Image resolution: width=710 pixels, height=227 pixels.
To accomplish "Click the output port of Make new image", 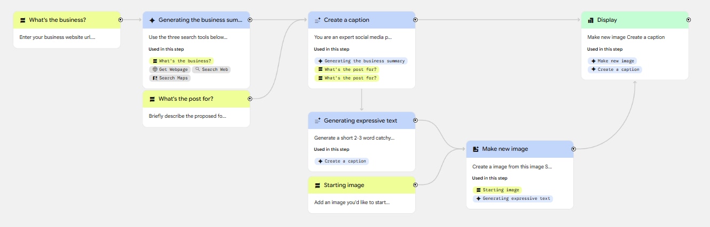I will (573, 149).
